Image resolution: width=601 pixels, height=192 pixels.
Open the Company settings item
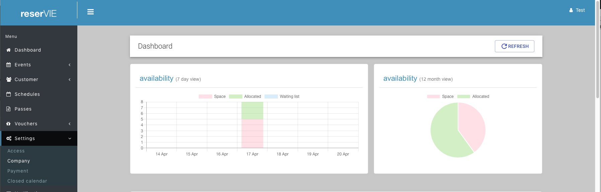(x=19, y=161)
